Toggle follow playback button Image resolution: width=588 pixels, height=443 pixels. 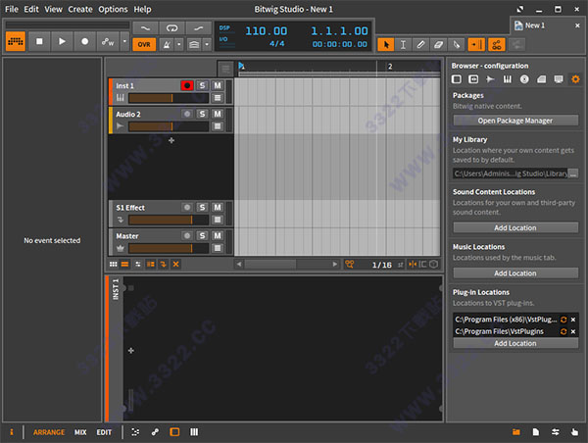[x=476, y=45]
